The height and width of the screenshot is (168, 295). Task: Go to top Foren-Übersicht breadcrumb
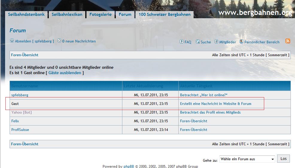(x=25, y=55)
